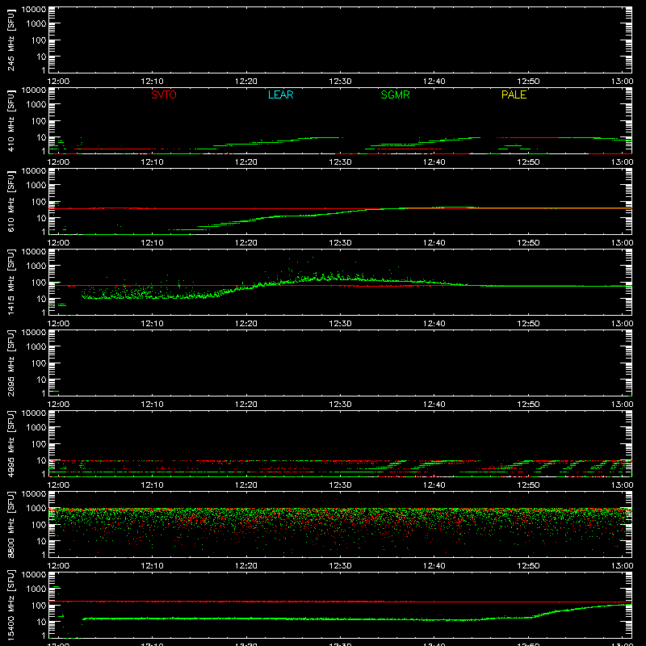Click 12:30 tick label below 245 MHz plot

(x=340, y=82)
